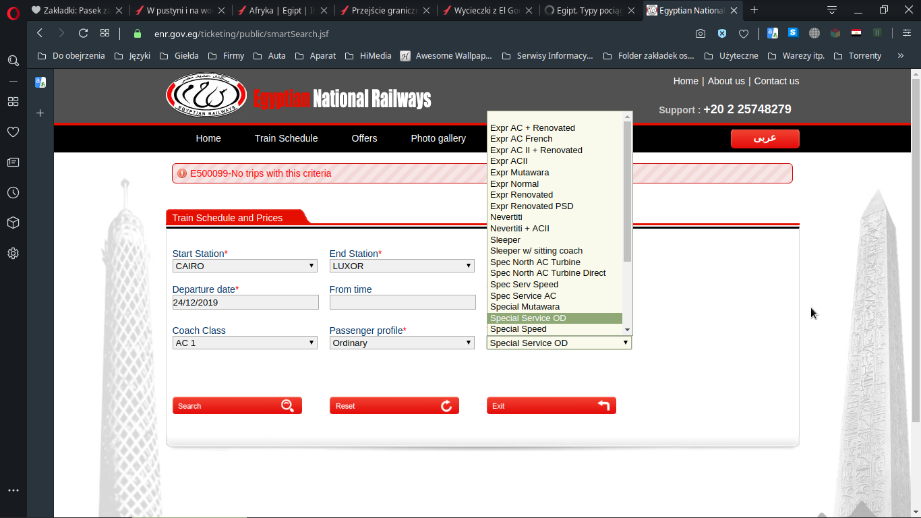Click the Google Translate extension icon

773,32
